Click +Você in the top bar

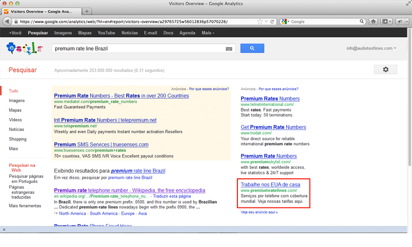[15, 33]
